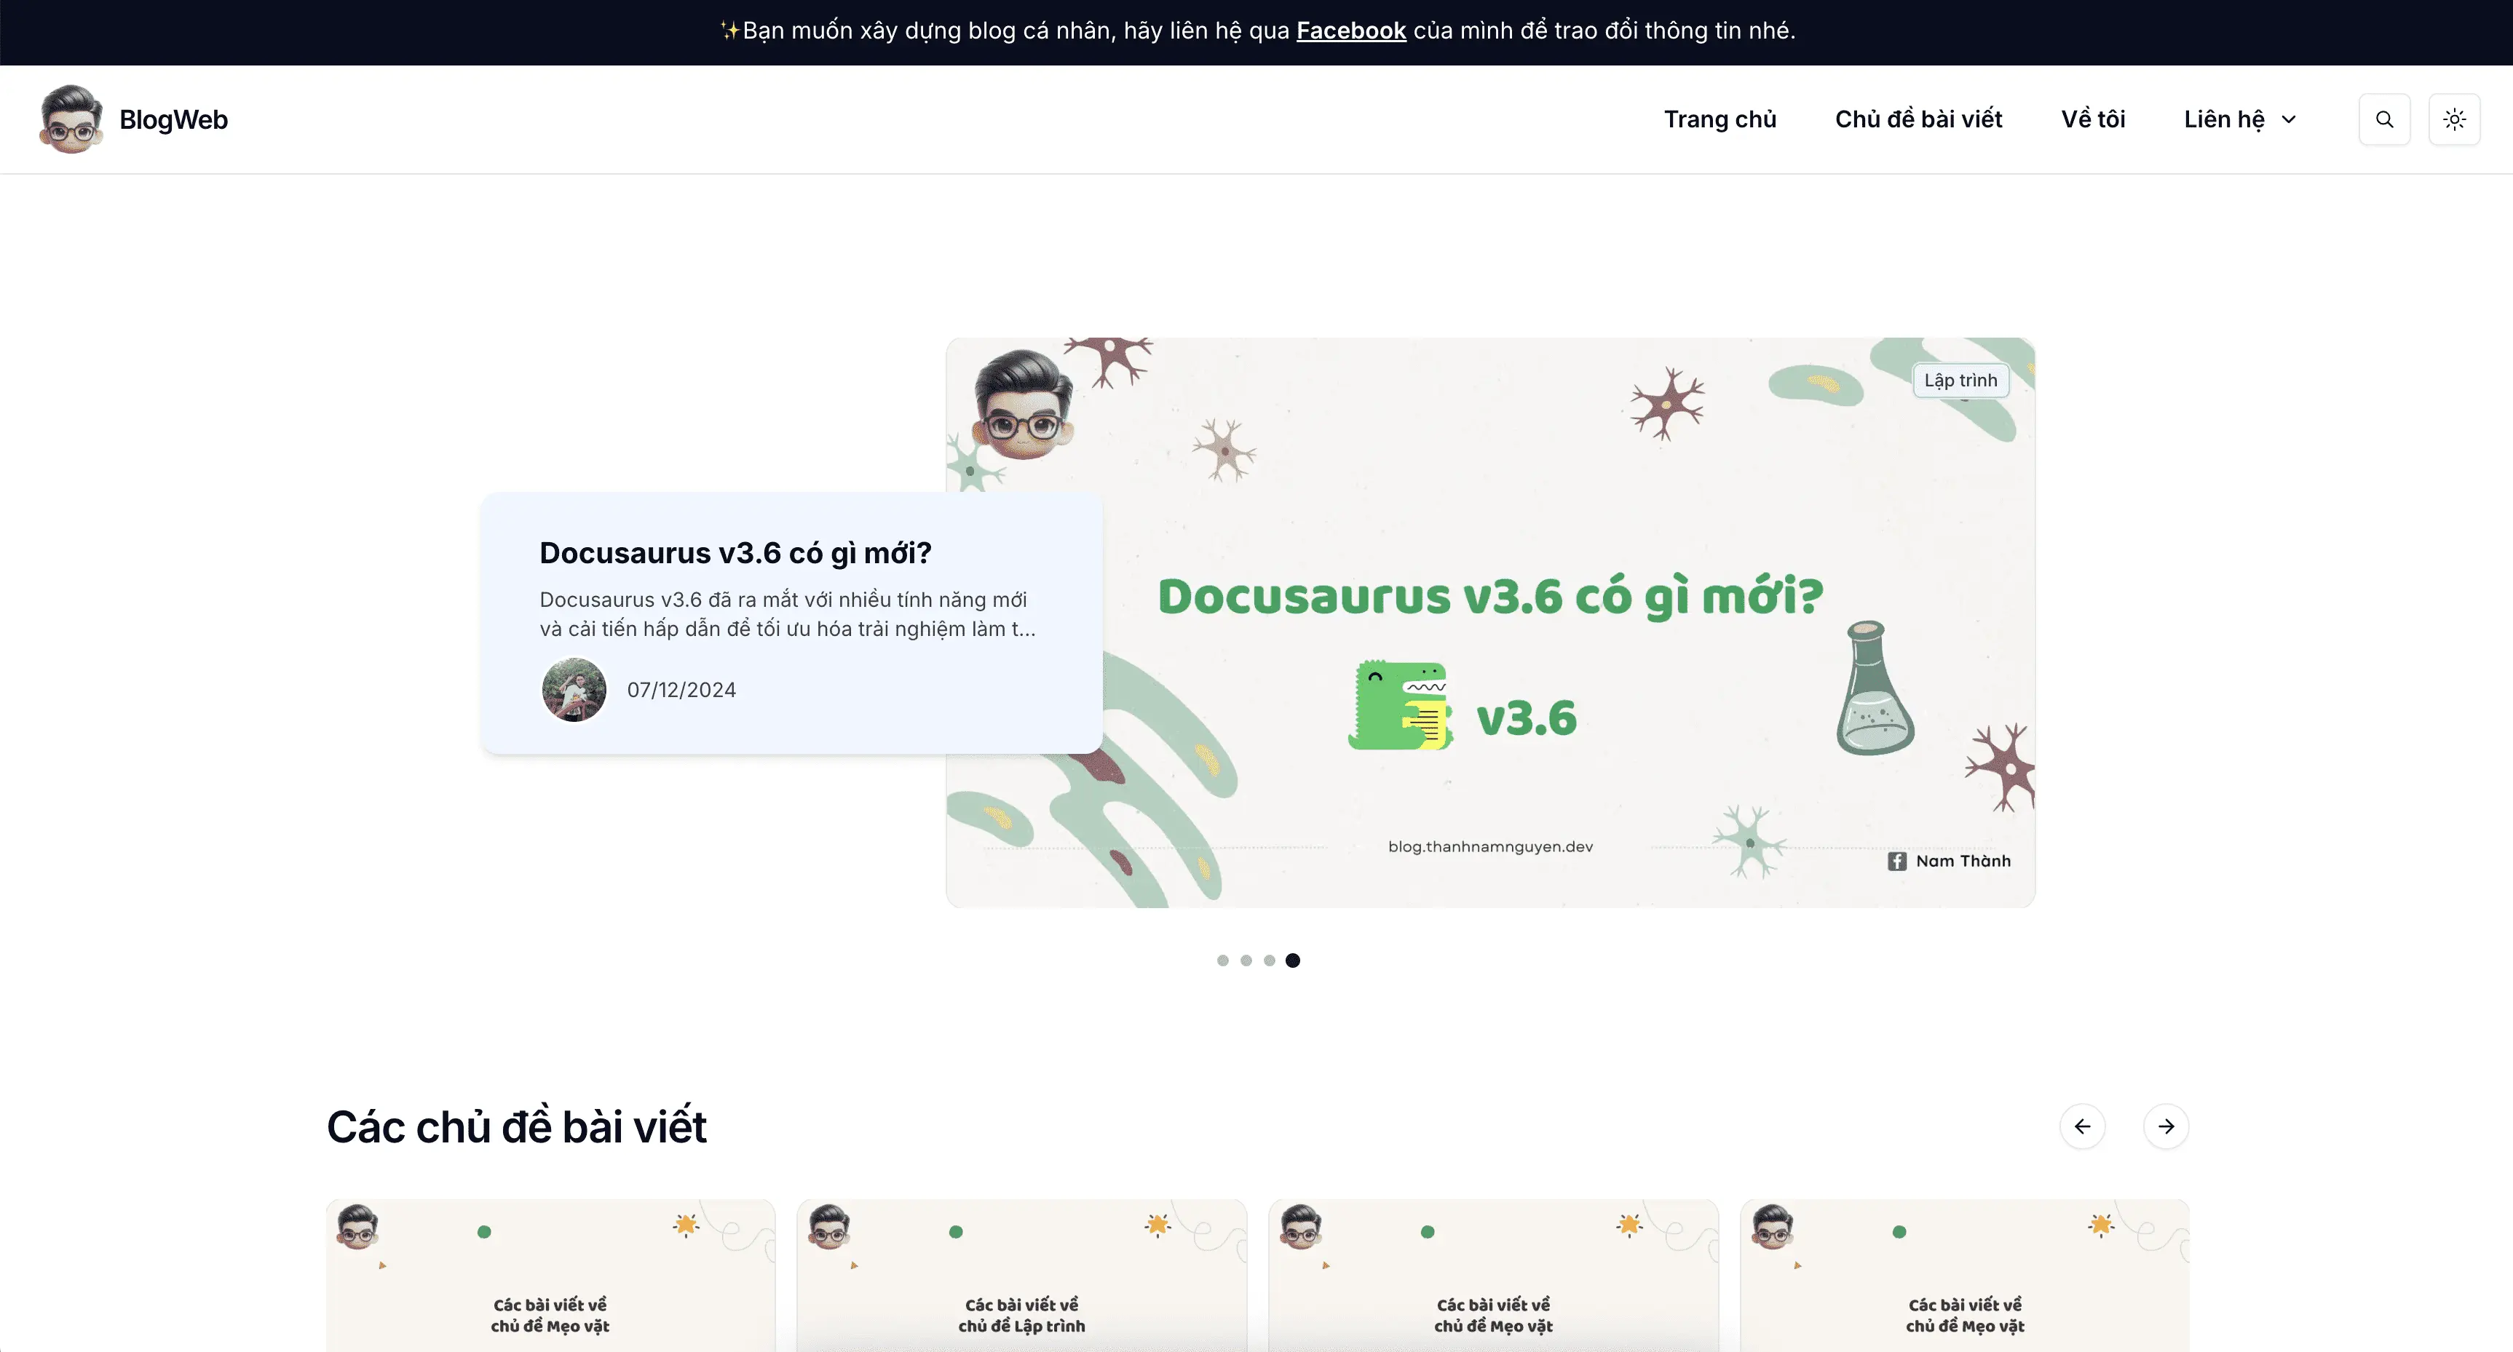Click the active fourth carousel dot

point(1293,960)
